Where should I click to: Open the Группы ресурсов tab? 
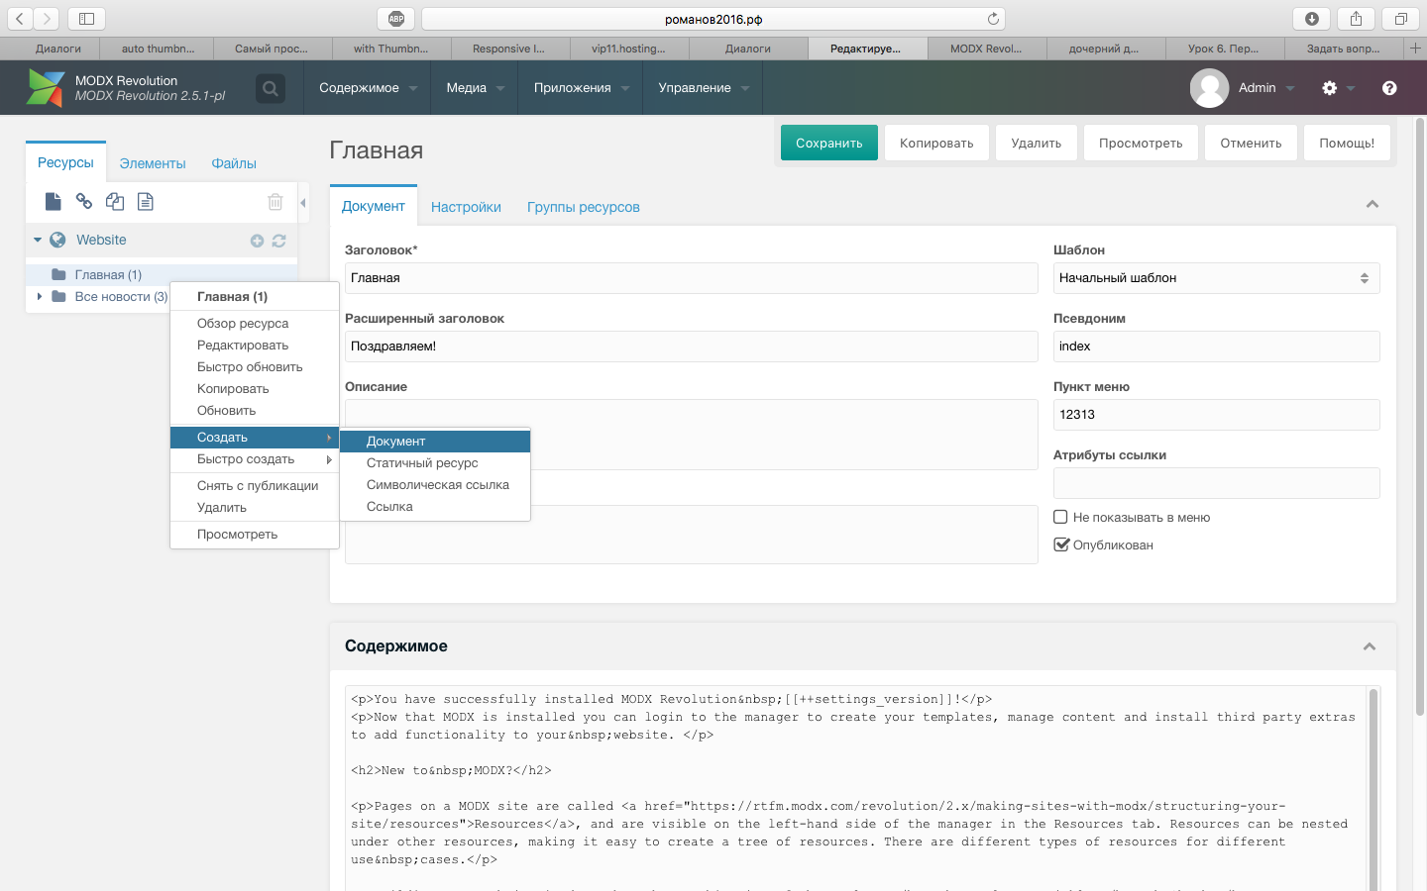[x=584, y=207]
